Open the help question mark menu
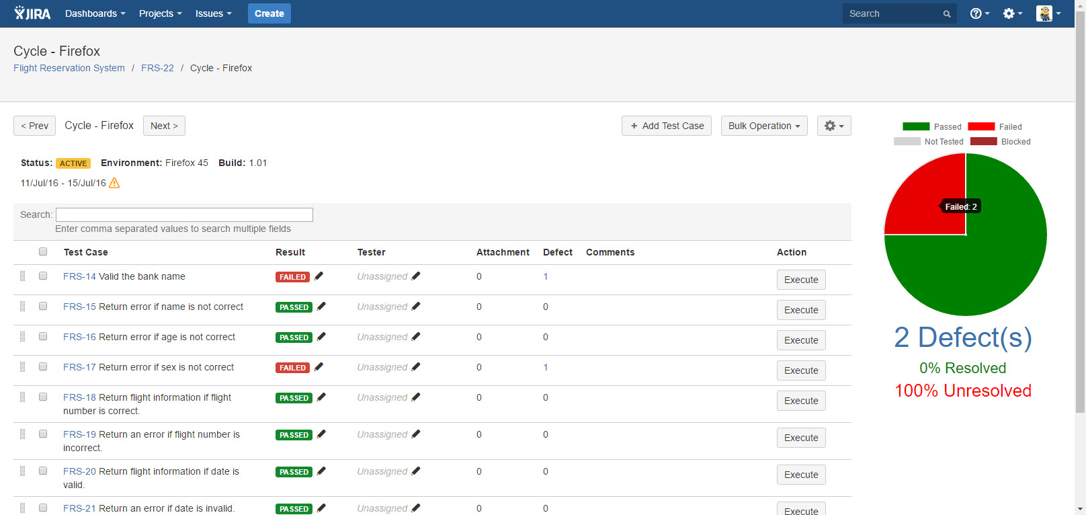Image resolution: width=1086 pixels, height=515 pixels. pyautogui.click(x=978, y=13)
